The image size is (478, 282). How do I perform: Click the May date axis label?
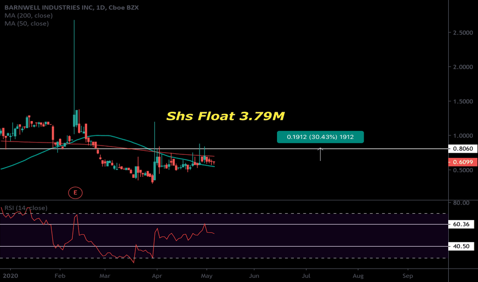click(x=207, y=276)
